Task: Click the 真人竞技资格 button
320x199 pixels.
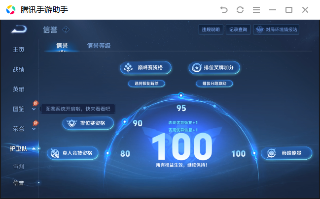Action: 72,153
